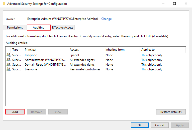Viewport: 192px width, 130px height.
Task: Close the Advanced Security Settings window
Action: click(186, 4)
